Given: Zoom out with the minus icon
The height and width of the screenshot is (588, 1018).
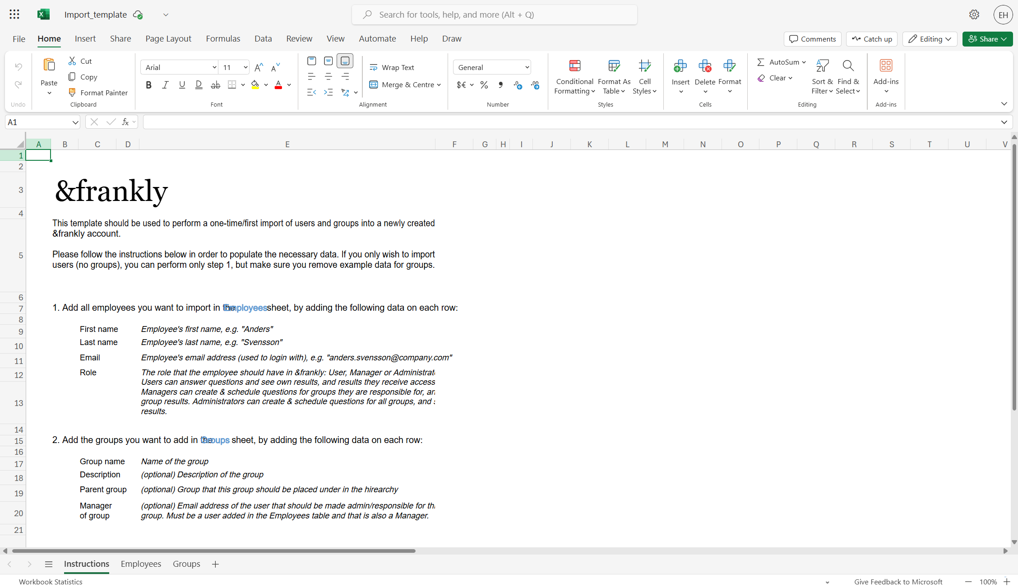Looking at the screenshot, I should click(968, 582).
